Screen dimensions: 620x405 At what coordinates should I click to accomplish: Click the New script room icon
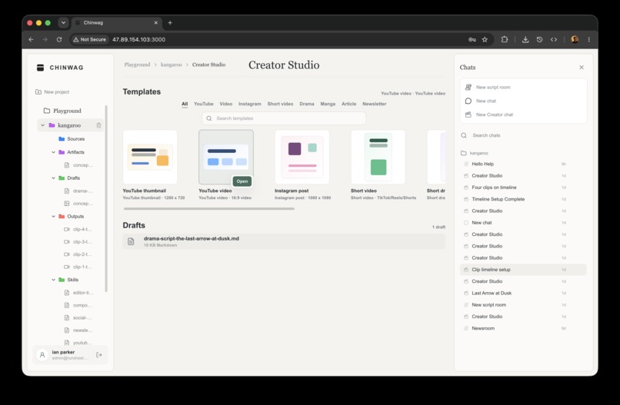coord(468,87)
